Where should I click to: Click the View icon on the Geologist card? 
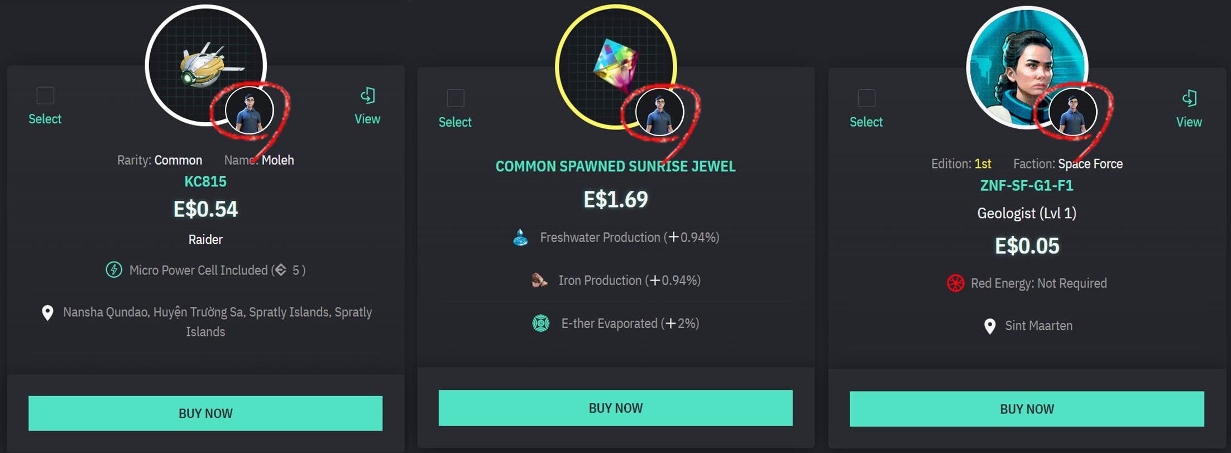click(x=1189, y=99)
